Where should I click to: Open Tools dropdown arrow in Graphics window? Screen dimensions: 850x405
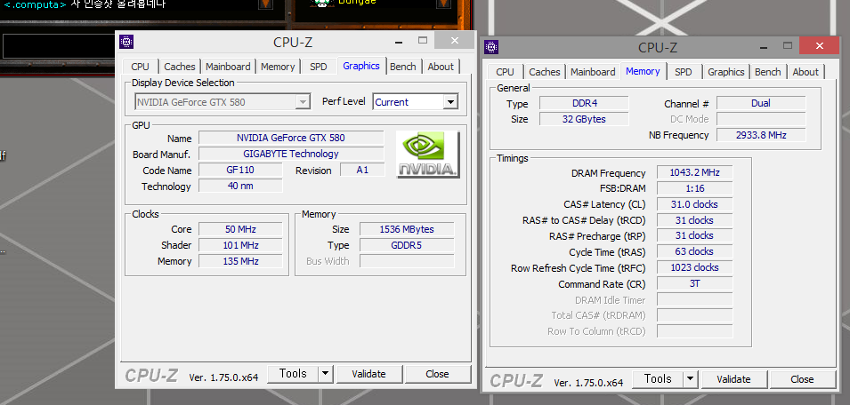[x=325, y=374]
